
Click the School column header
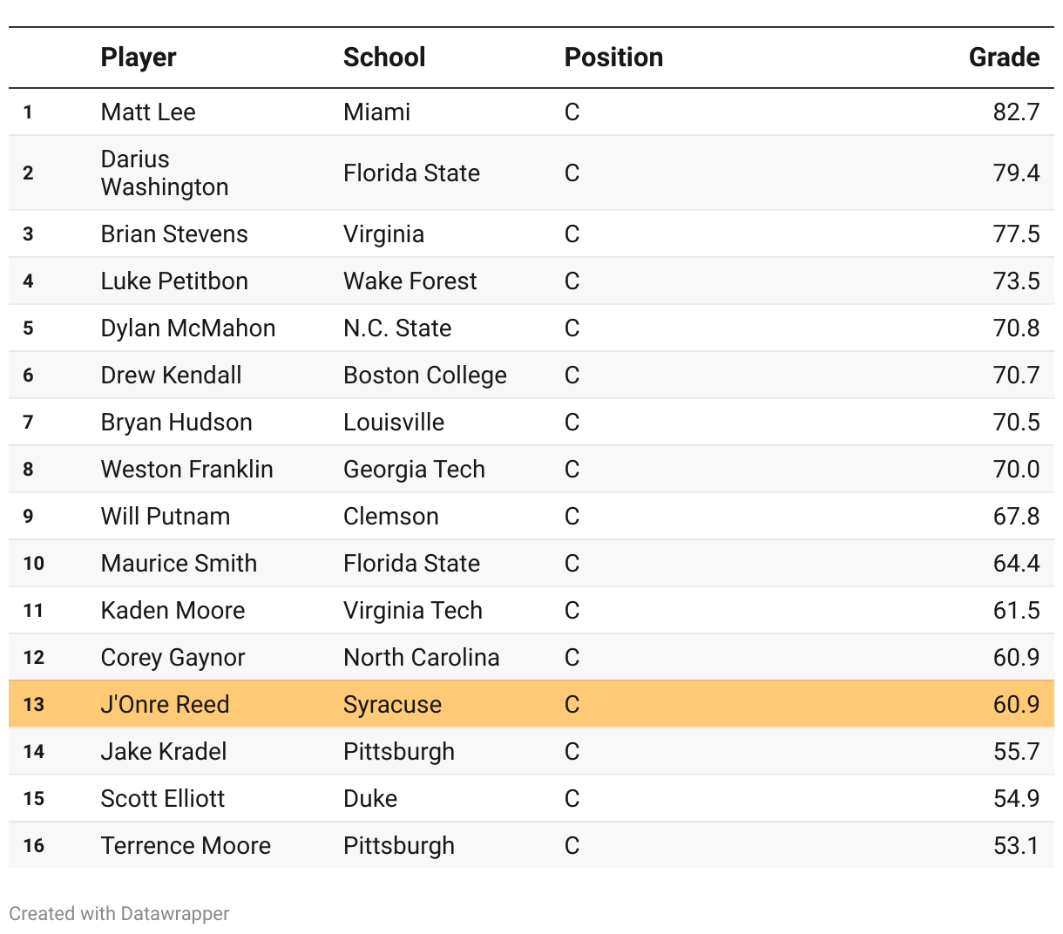(x=384, y=58)
